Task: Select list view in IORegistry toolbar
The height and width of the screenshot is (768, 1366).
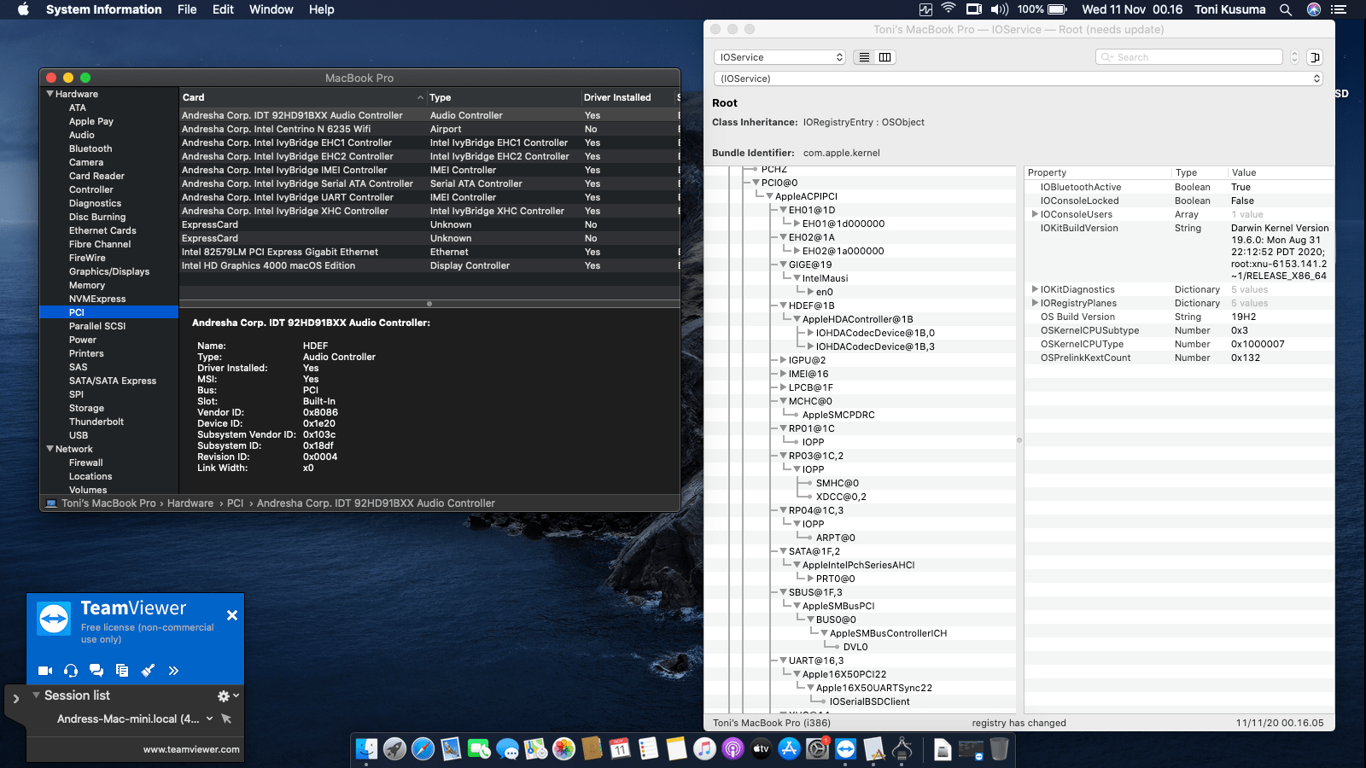Action: point(864,57)
